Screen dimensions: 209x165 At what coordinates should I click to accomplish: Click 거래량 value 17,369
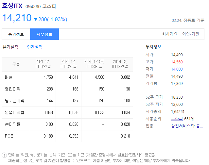pos(177,84)
